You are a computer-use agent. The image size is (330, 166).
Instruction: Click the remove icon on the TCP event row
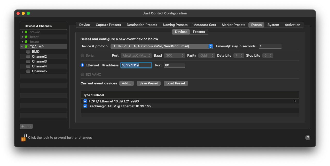click(295, 101)
